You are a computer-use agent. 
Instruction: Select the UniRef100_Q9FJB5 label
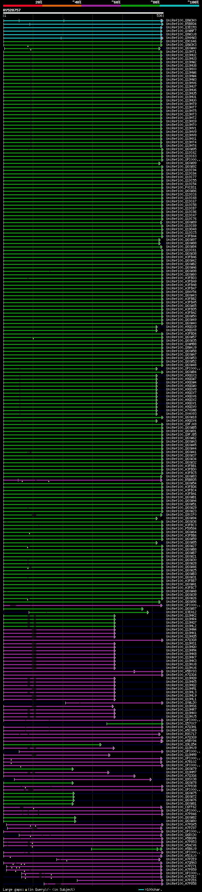coord(181,434)
